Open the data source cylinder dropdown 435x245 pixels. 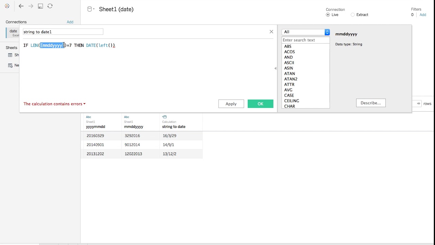click(x=91, y=9)
